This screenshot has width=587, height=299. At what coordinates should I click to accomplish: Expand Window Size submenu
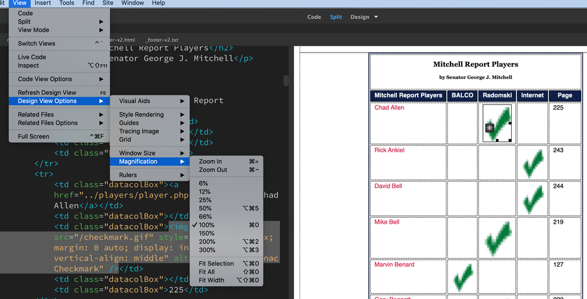(x=150, y=153)
